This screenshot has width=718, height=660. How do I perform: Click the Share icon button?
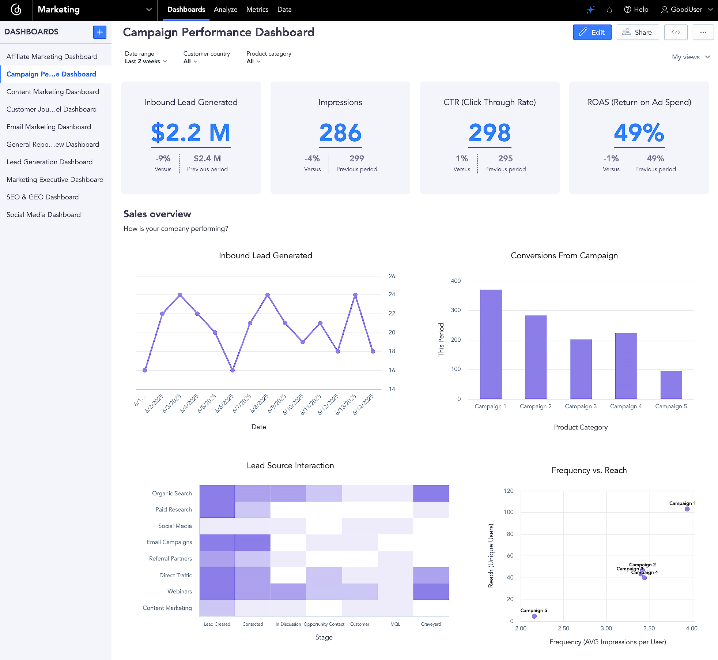(x=638, y=32)
